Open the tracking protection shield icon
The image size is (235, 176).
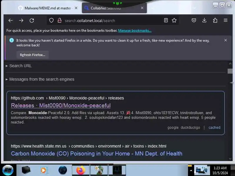coord(51,20)
